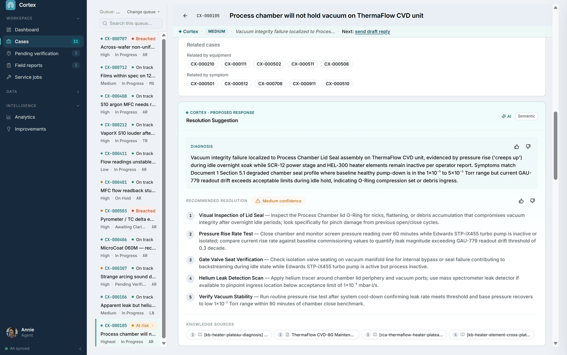Open related case CX-000210
The image size is (567, 355).
pos(202,64)
